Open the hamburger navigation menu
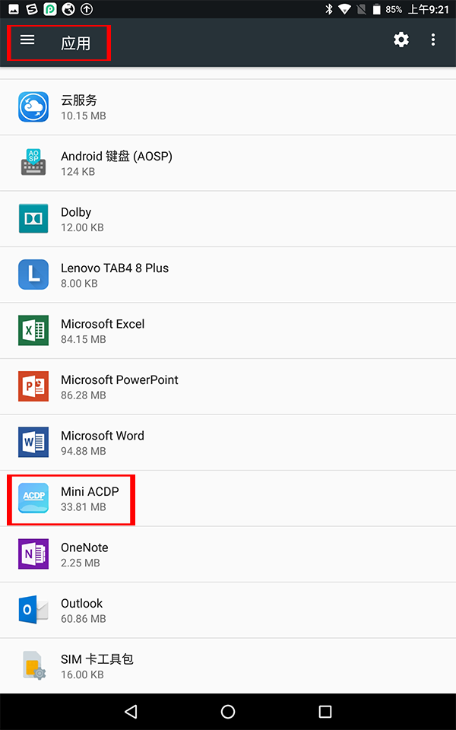456x730 pixels. 27,40
